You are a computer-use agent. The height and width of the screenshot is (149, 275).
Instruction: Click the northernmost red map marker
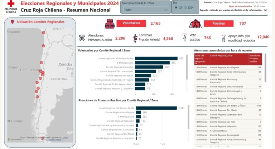click(43, 33)
